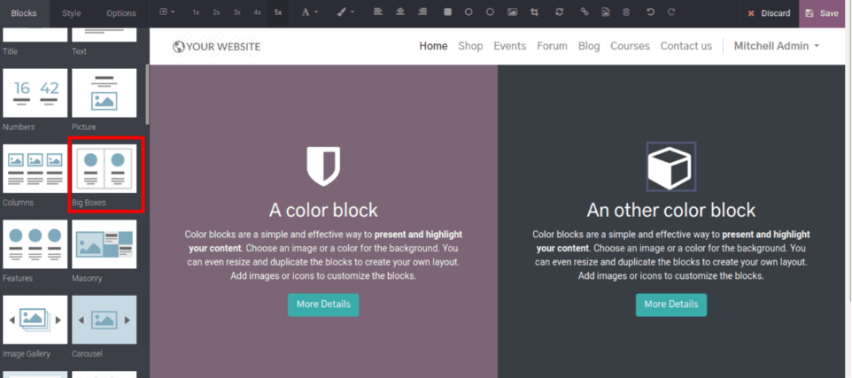Select the Numbers block thumbnail
This screenshot has height=378, width=852.
pyautogui.click(x=35, y=93)
